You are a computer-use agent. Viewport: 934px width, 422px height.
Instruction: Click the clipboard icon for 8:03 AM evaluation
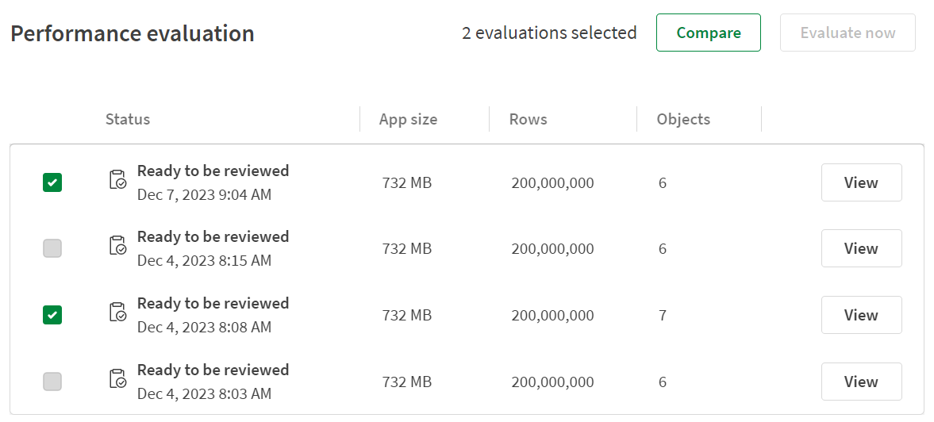coord(117,379)
